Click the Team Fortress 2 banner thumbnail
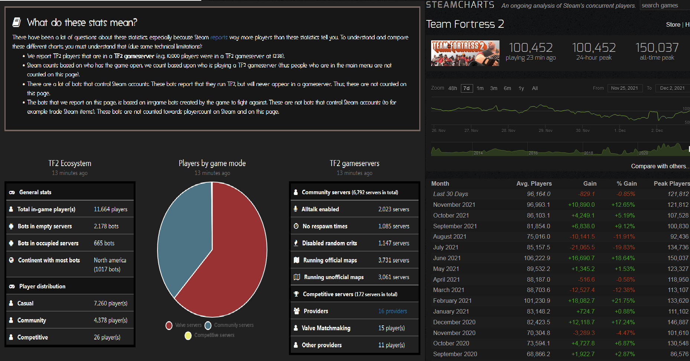 click(465, 53)
